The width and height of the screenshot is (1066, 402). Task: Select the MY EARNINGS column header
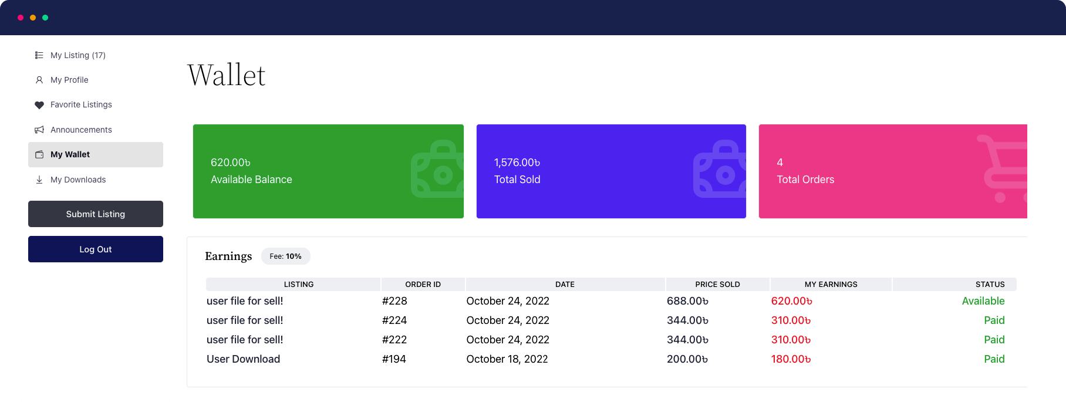pos(831,285)
